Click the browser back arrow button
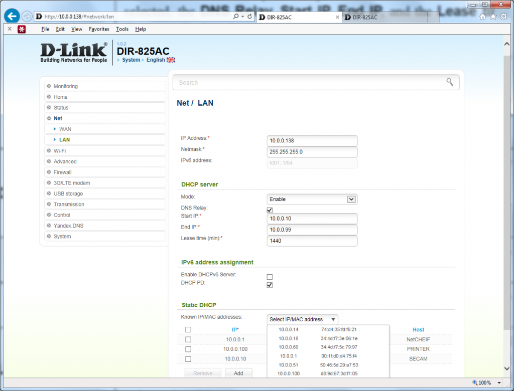The image size is (514, 391). [x=12, y=16]
